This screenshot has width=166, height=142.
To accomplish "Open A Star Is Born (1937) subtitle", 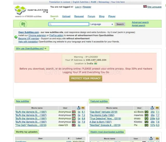I will click(x=101, y=122).
